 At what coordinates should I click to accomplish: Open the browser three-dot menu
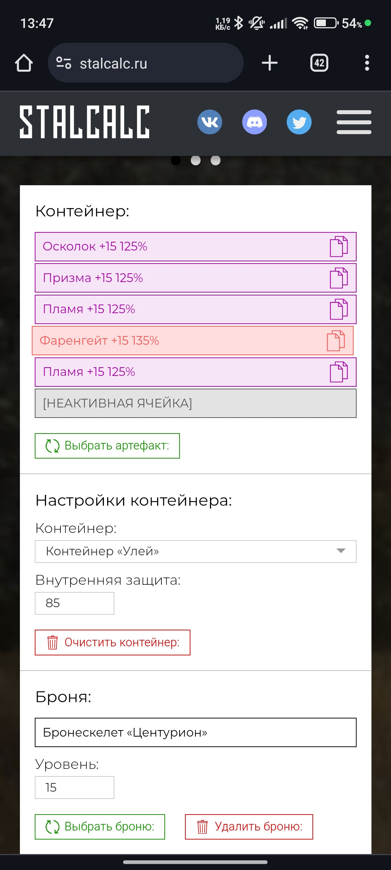point(367,63)
